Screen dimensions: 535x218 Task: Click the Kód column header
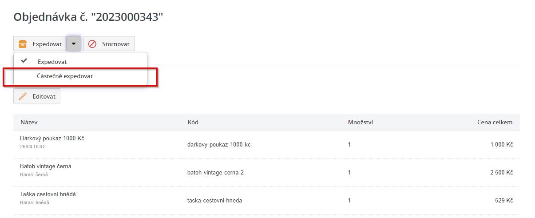(193, 122)
